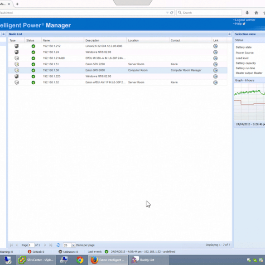Click type icon of 192.168.1.214/ld0 row
265x265 pixels.
pyautogui.click(x=17, y=58)
